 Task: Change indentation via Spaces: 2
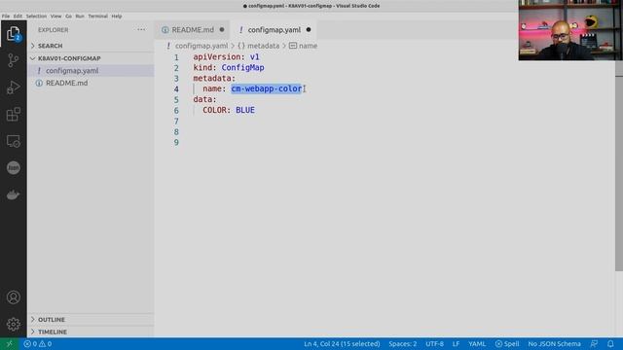(402, 343)
